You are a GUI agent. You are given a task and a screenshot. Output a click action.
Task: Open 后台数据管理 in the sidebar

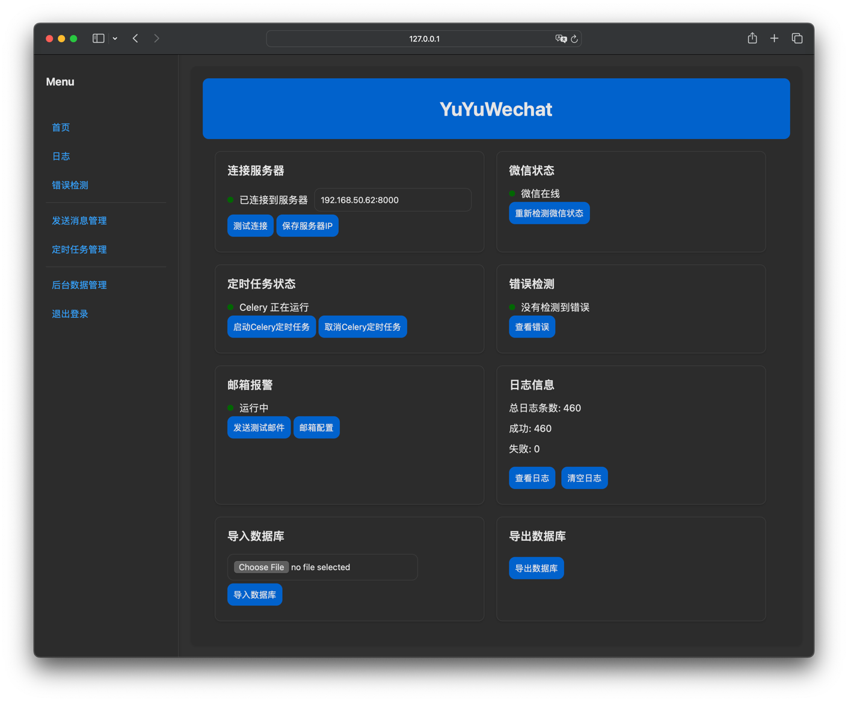point(79,285)
